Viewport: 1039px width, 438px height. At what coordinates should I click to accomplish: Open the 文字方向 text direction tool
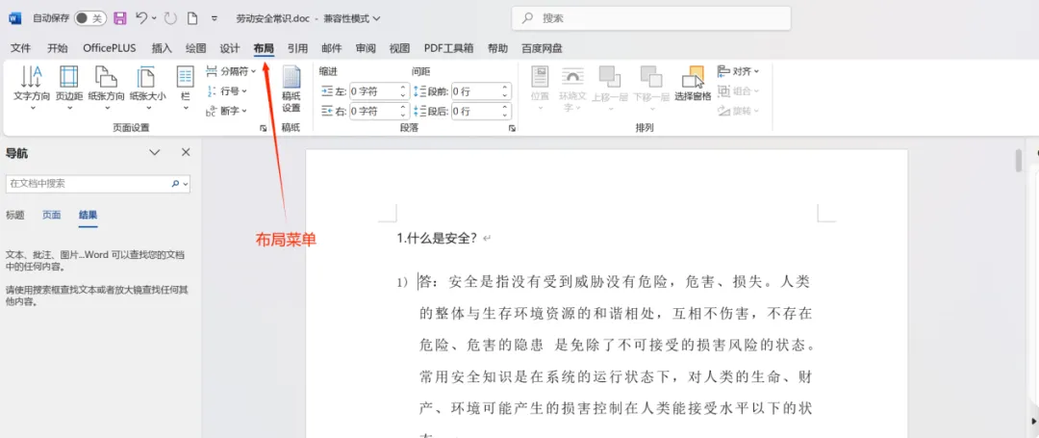31,86
